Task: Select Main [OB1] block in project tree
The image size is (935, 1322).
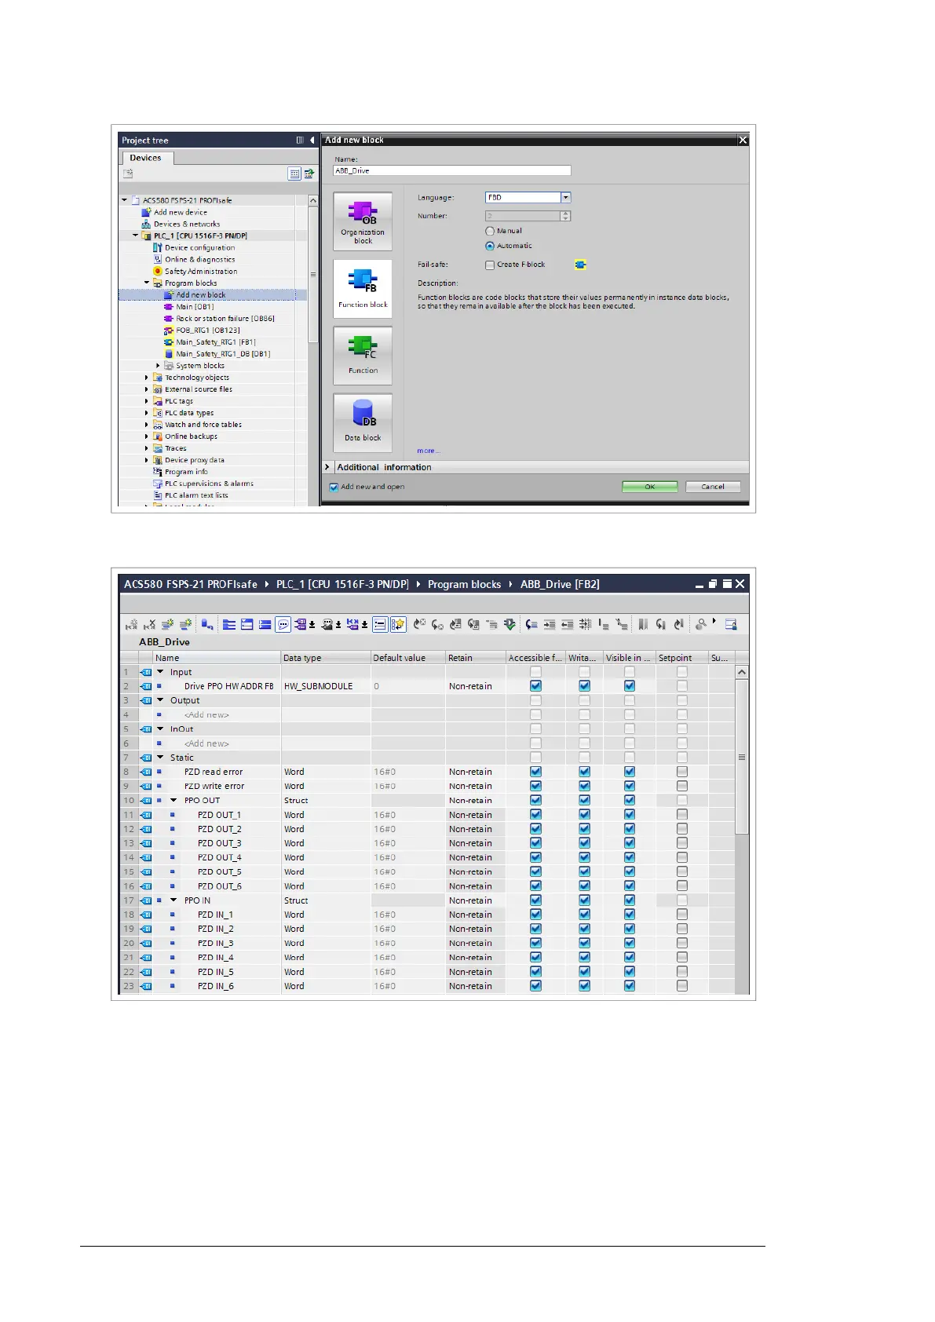Action: click(x=195, y=307)
